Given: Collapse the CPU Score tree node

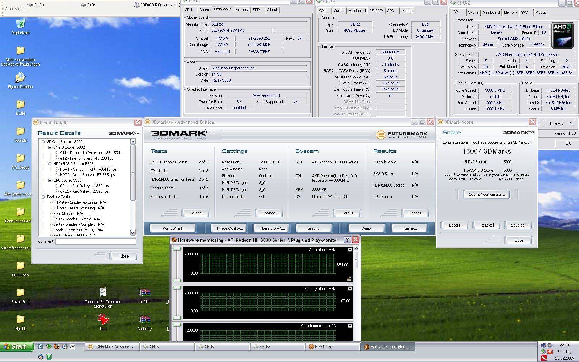Looking at the screenshot, I should (x=50, y=180).
